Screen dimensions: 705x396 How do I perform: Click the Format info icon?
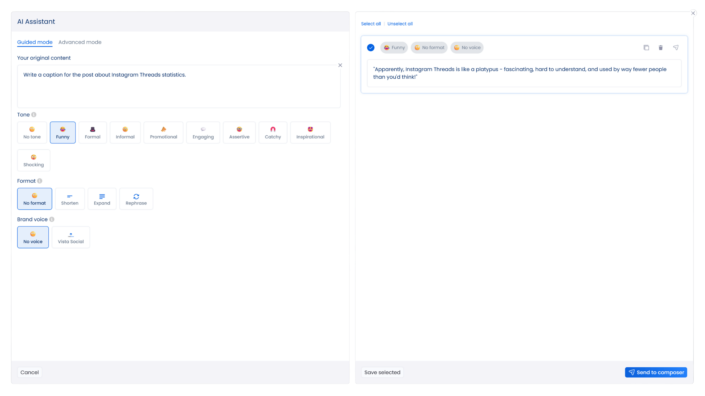click(40, 181)
